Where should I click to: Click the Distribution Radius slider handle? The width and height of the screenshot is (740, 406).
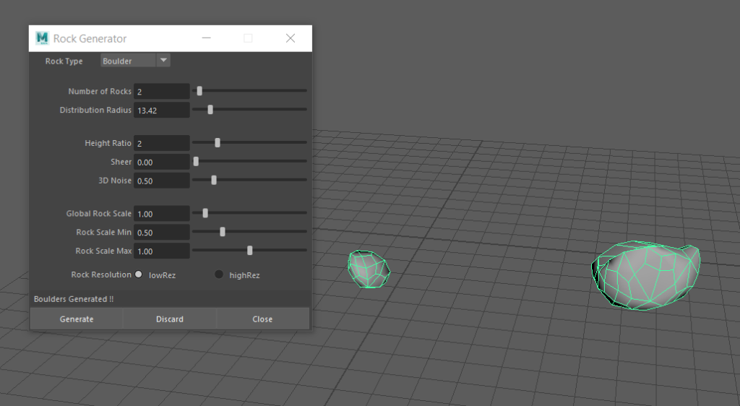tap(210, 109)
